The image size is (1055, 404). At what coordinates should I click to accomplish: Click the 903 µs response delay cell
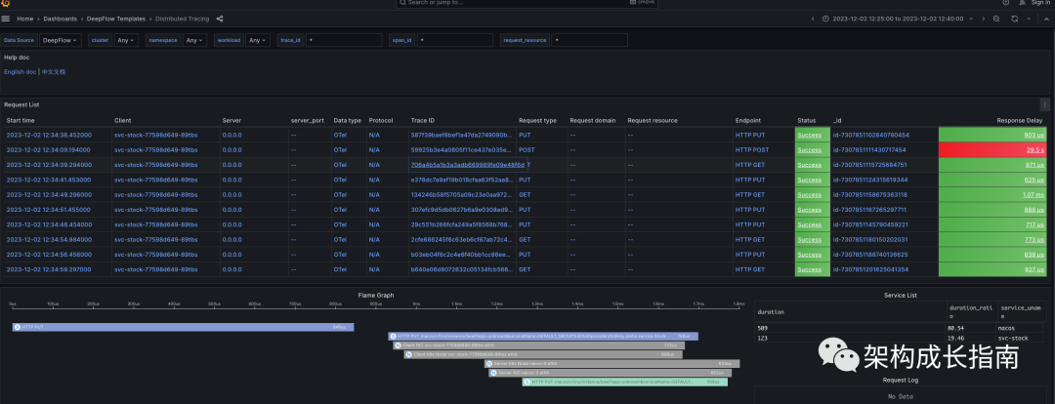click(x=992, y=135)
